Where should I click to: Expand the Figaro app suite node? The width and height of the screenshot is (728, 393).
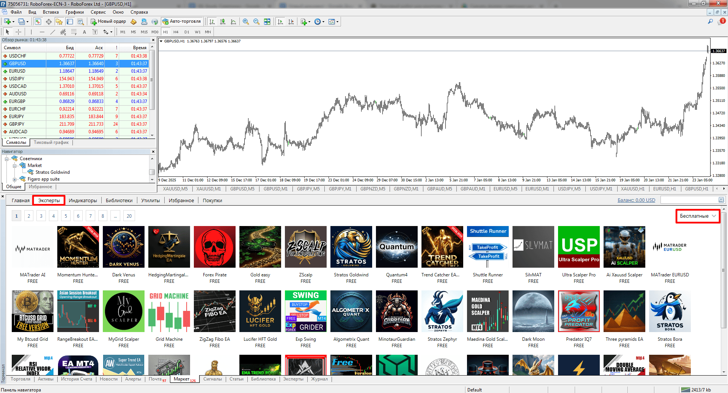14,179
